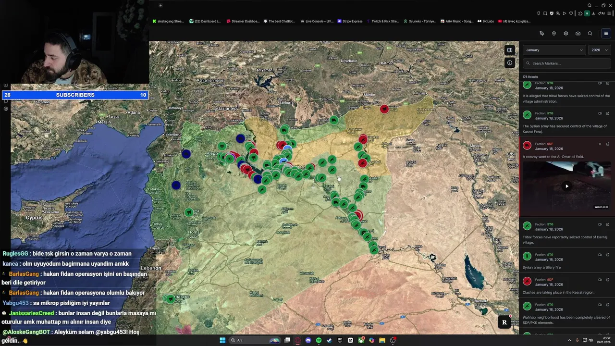The image size is (615, 346).
Task: Click video icon of tribal forces village administration entry
Action: [600, 84]
